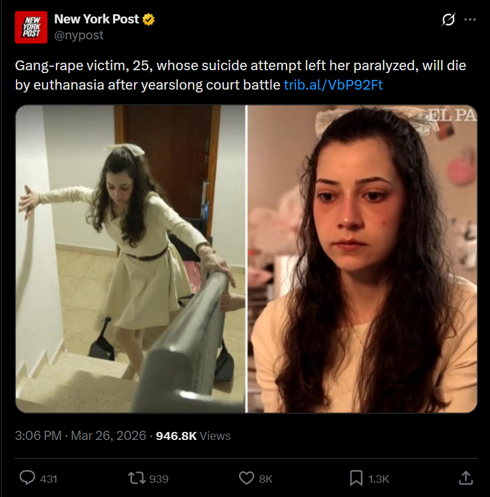Open the trib.al/VbP92Ft link

click(x=333, y=85)
